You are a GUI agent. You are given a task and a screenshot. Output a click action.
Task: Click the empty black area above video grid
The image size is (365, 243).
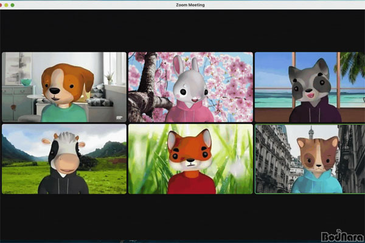[182, 30]
